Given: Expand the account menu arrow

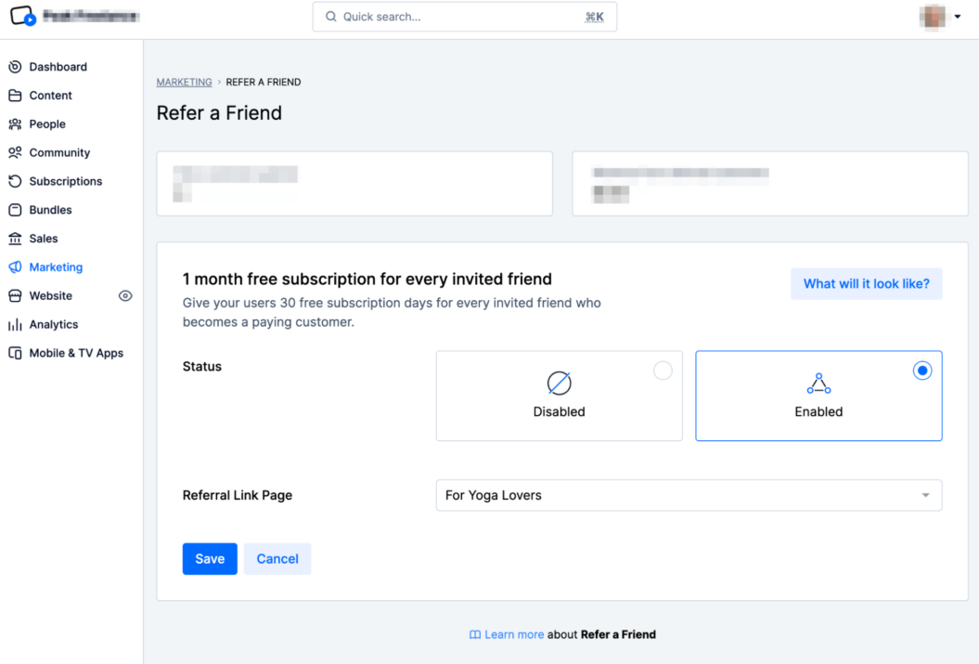Looking at the screenshot, I should coord(958,17).
